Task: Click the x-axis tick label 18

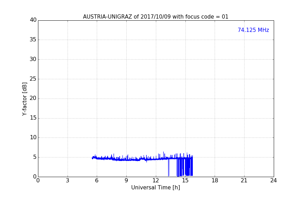Action: (x=215, y=181)
